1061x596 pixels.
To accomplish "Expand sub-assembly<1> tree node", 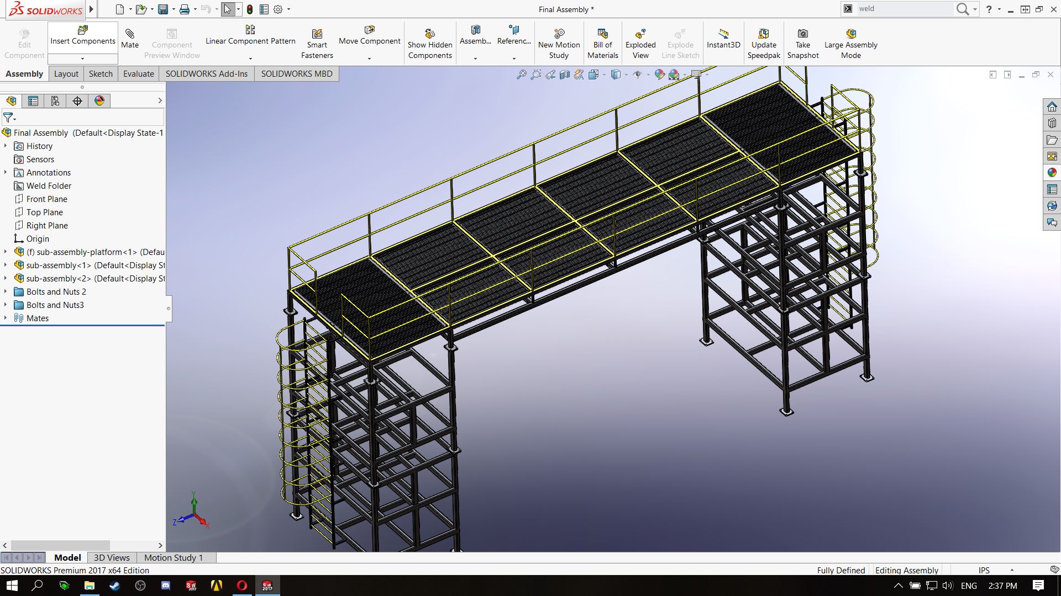I will coord(6,265).
